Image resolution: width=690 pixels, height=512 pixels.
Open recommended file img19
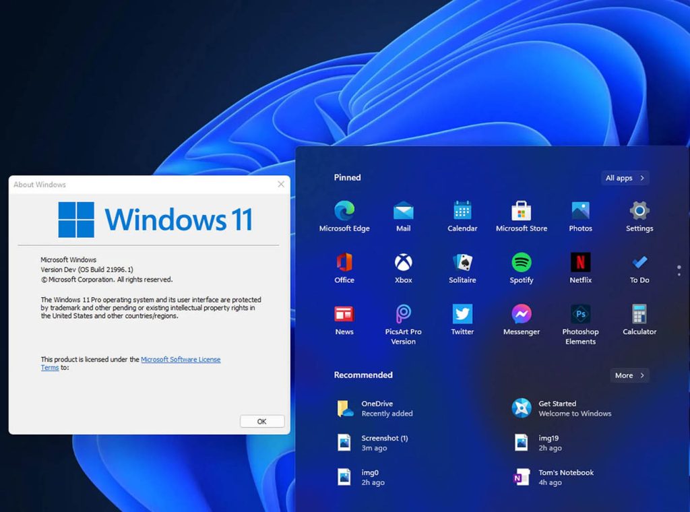(538, 443)
